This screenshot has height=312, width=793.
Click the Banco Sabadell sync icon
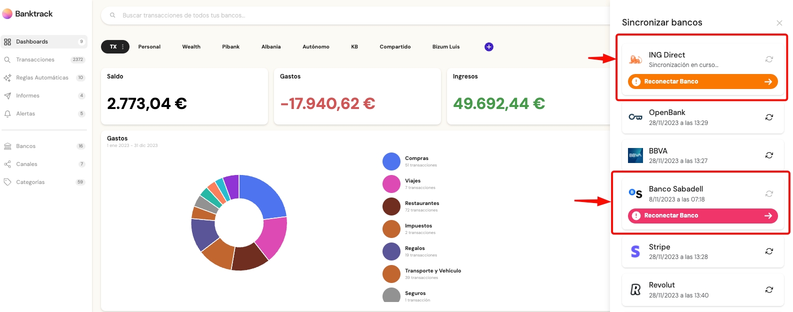pyautogui.click(x=769, y=193)
